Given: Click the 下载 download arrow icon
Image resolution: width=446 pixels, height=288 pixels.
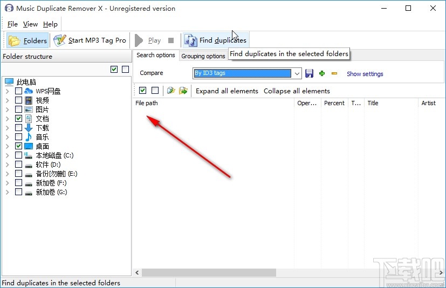Looking at the screenshot, I should [29, 128].
